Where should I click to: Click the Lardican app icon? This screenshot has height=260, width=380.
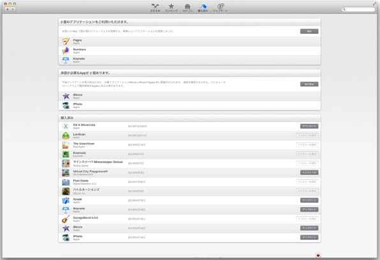tap(66, 135)
